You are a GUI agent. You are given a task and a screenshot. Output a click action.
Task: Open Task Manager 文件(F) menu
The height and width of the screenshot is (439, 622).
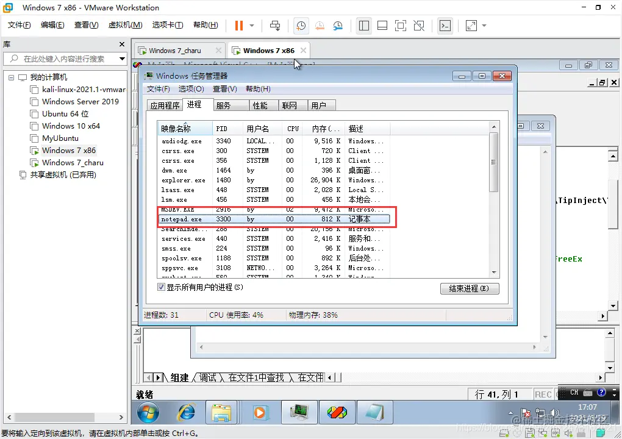coord(159,89)
